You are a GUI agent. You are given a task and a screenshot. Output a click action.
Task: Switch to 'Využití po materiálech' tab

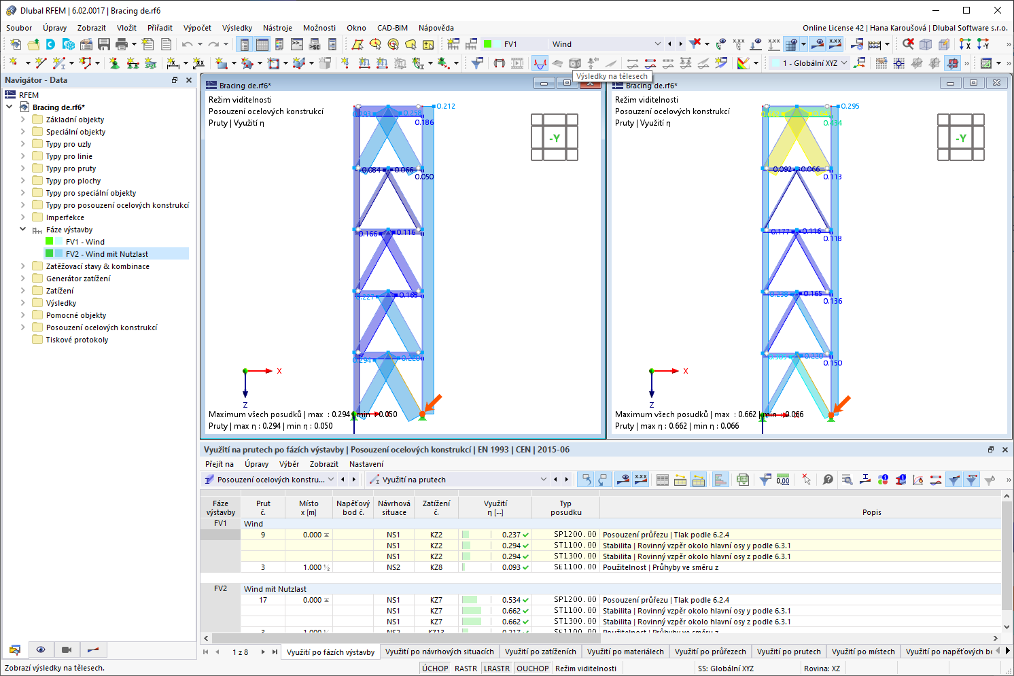625,652
